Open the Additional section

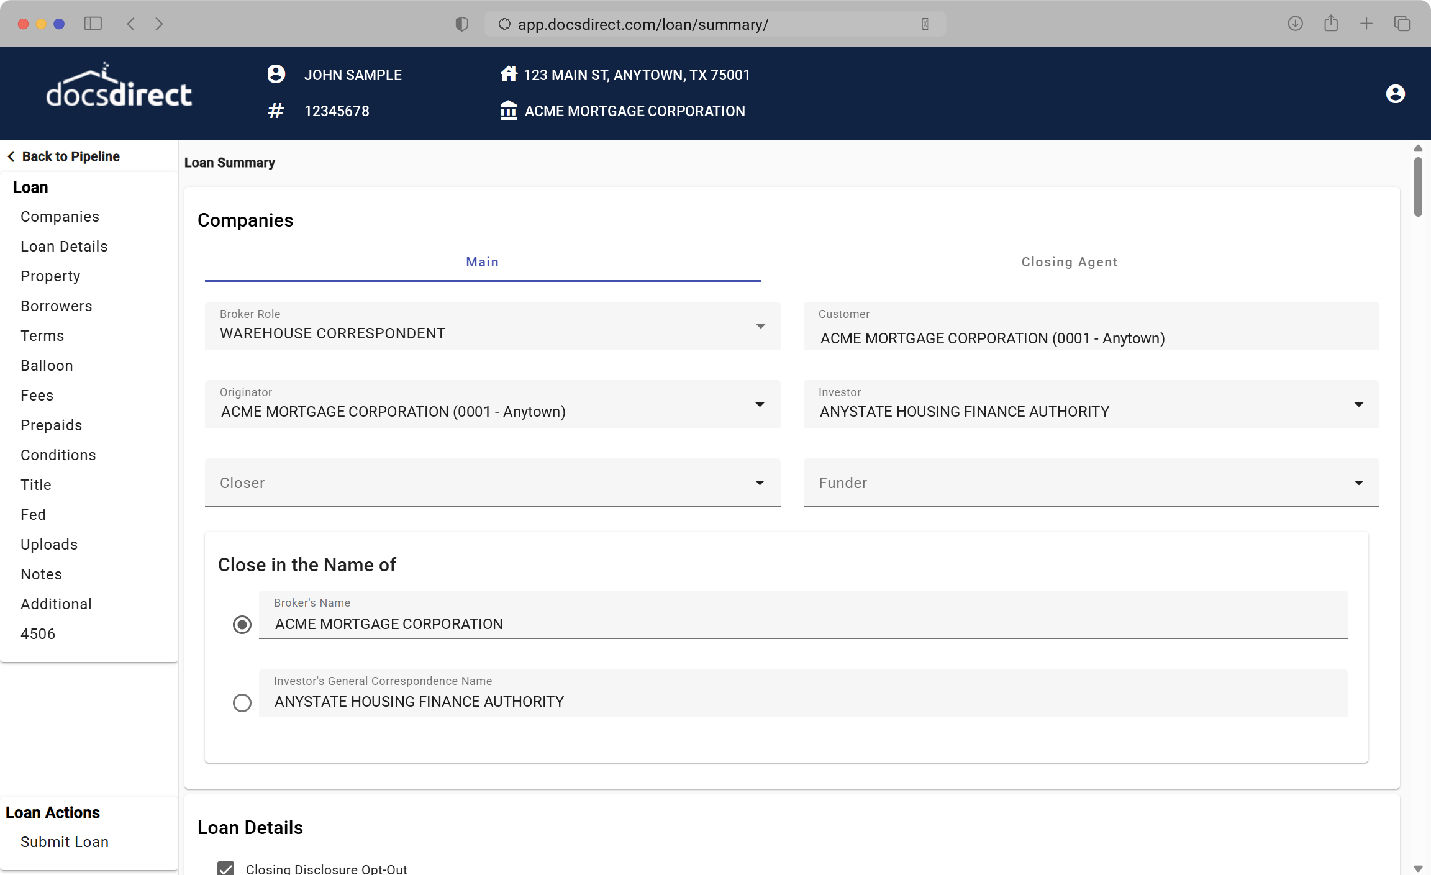tap(57, 604)
